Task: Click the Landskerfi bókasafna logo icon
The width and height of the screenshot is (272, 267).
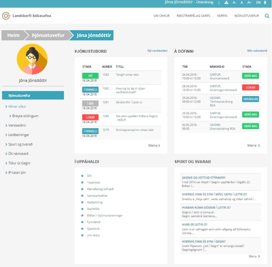Action: [6, 16]
